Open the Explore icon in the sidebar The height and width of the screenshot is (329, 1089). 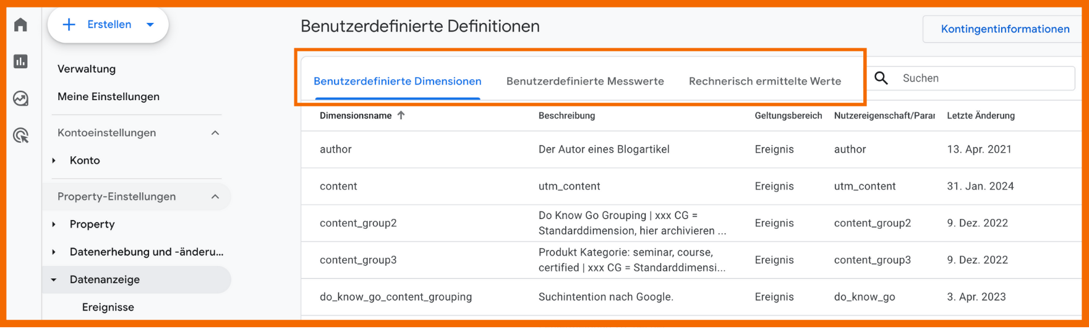pyautogui.click(x=21, y=98)
